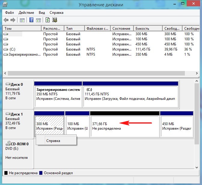Screen dimensions: 202x185
Task: Click the disk settings icon right of Refresh
Action: click(55, 20)
